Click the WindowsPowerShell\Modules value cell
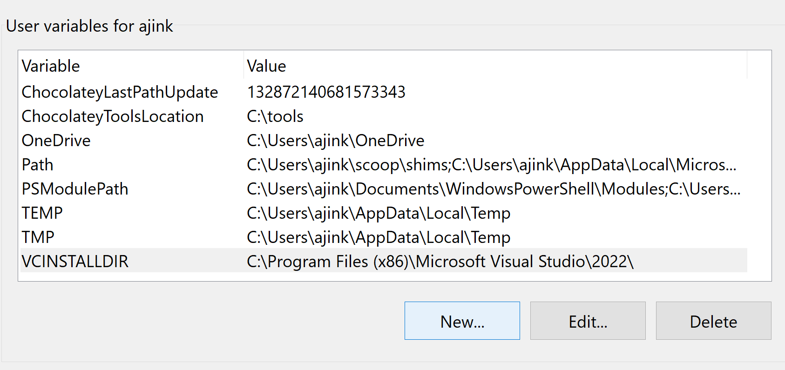The image size is (785, 370). 493,189
